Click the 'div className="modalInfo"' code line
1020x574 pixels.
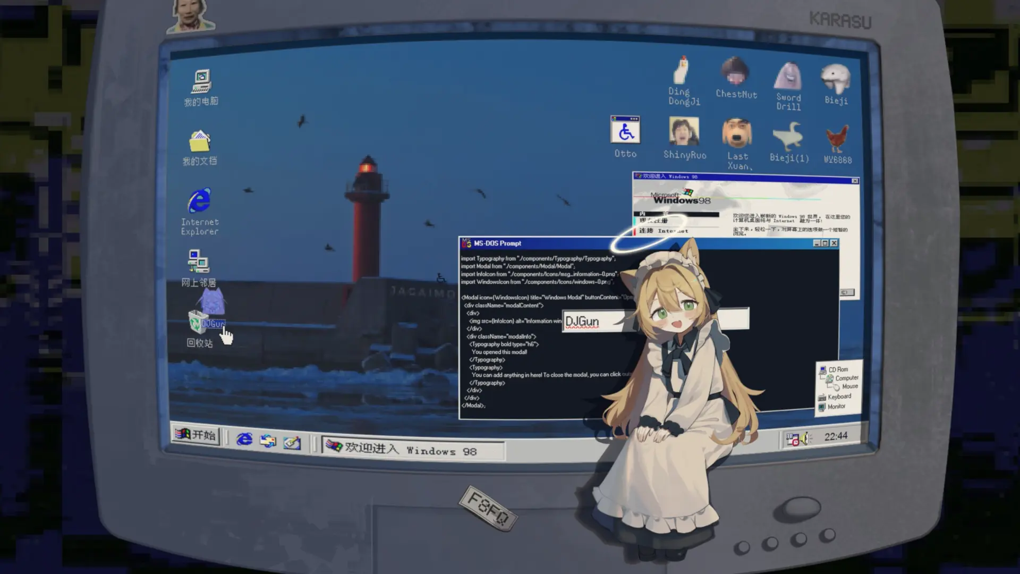(501, 336)
